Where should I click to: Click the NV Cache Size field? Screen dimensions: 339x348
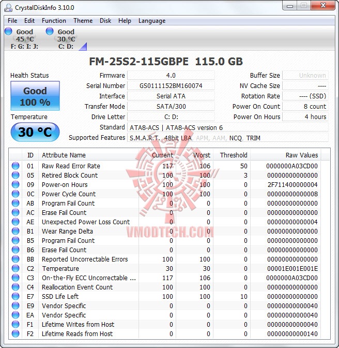coord(305,86)
